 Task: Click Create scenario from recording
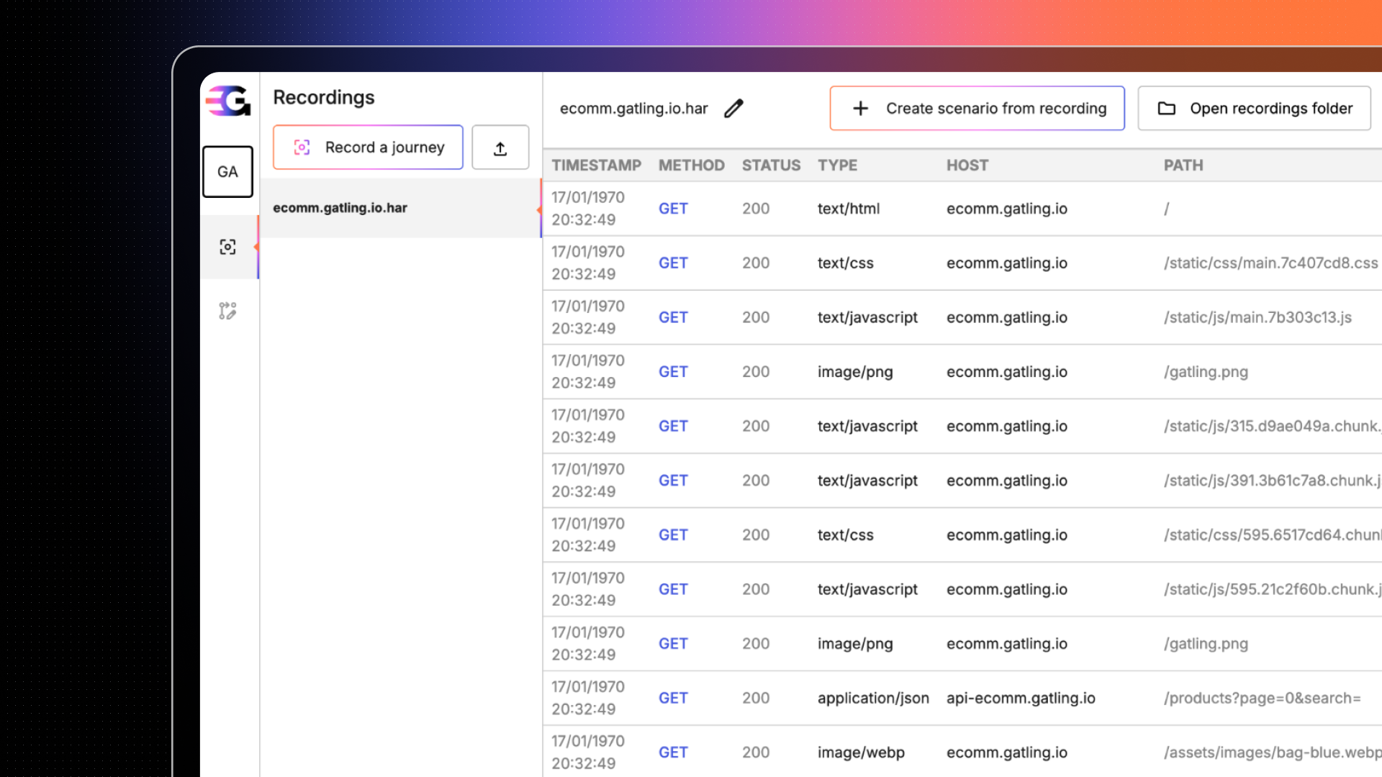(x=995, y=109)
